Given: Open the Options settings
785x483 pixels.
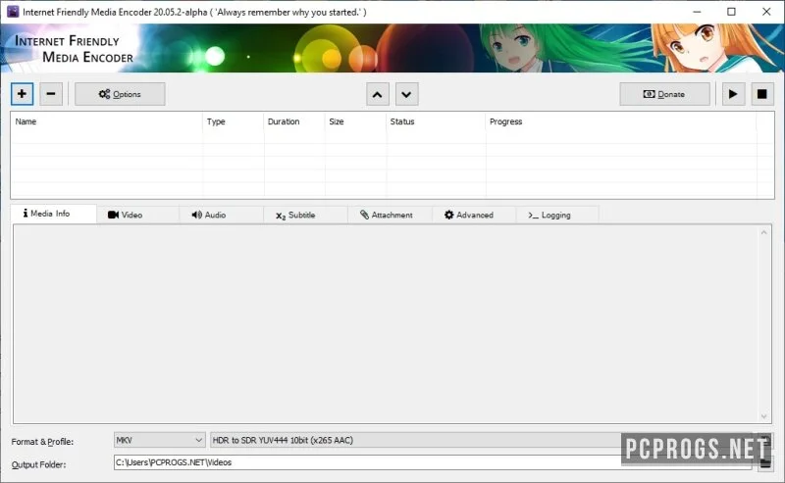Looking at the screenshot, I should [120, 94].
